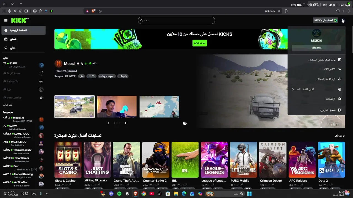
Task: Open the ARC Raiders category card
Action: tap(302, 160)
